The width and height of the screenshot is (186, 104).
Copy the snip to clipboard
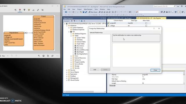48,56
